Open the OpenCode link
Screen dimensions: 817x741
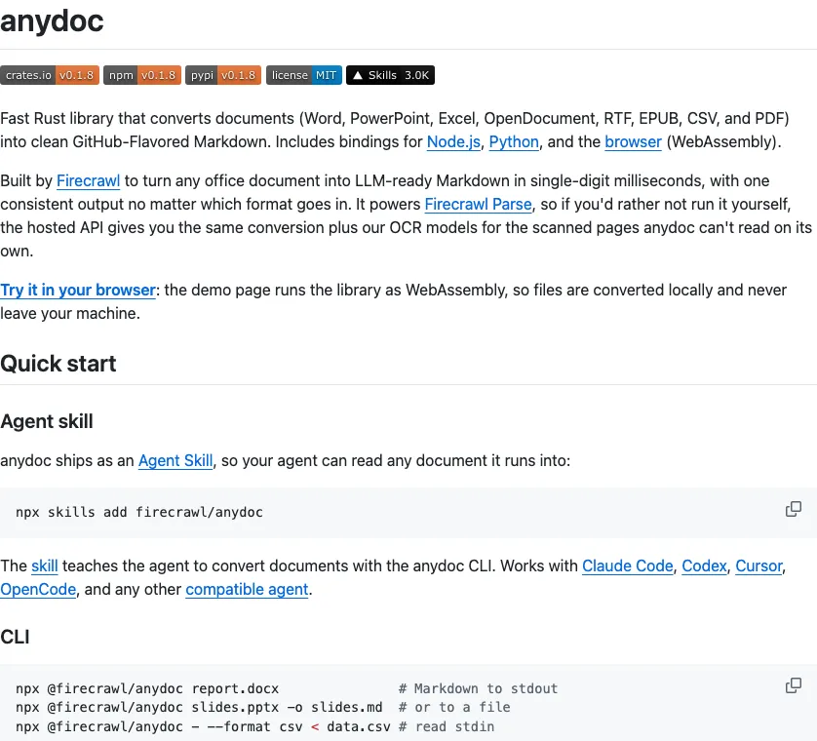pyautogui.click(x=38, y=589)
